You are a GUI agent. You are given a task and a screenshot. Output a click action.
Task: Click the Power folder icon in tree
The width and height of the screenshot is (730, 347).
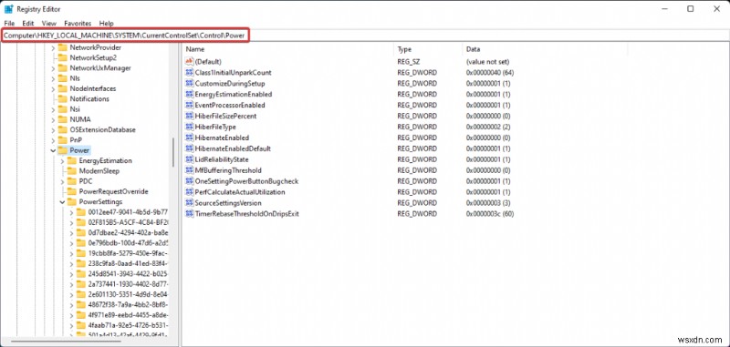pyautogui.click(x=62, y=150)
